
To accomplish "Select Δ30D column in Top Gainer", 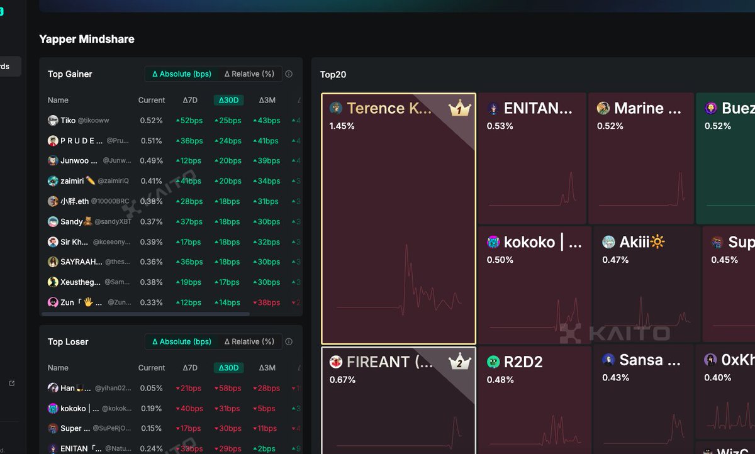I will pyautogui.click(x=228, y=100).
